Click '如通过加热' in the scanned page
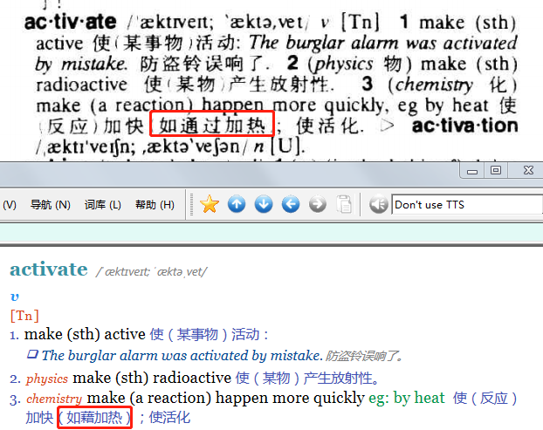Viewport: 543px width, 430px height. [212, 126]
